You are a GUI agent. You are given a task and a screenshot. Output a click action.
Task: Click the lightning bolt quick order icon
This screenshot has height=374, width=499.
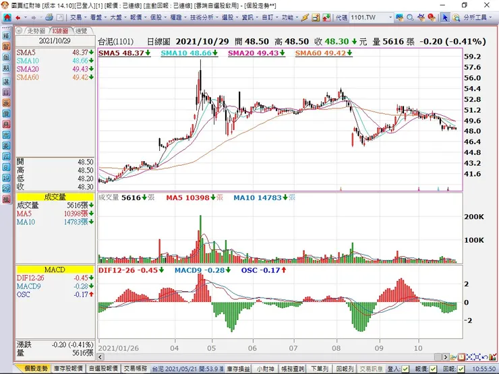(305, 18)
